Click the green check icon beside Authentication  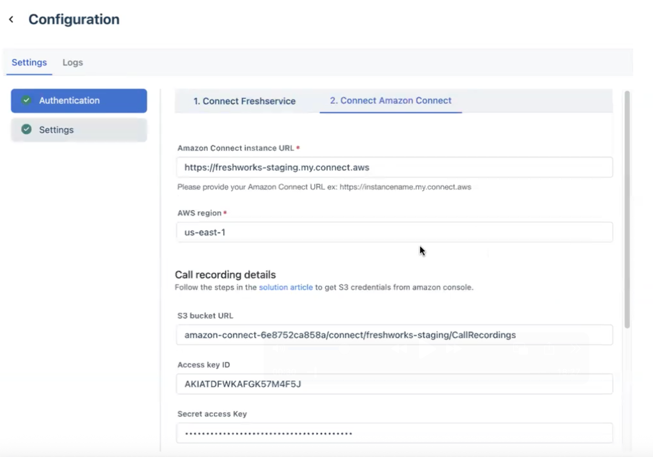[x=26, y=100]
